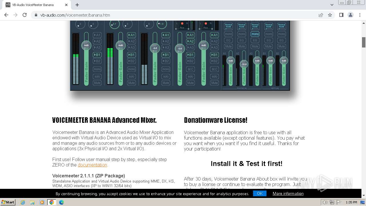Click the forward navigation arrow
The image size is (366, 206).
click(x=15, y=15)
